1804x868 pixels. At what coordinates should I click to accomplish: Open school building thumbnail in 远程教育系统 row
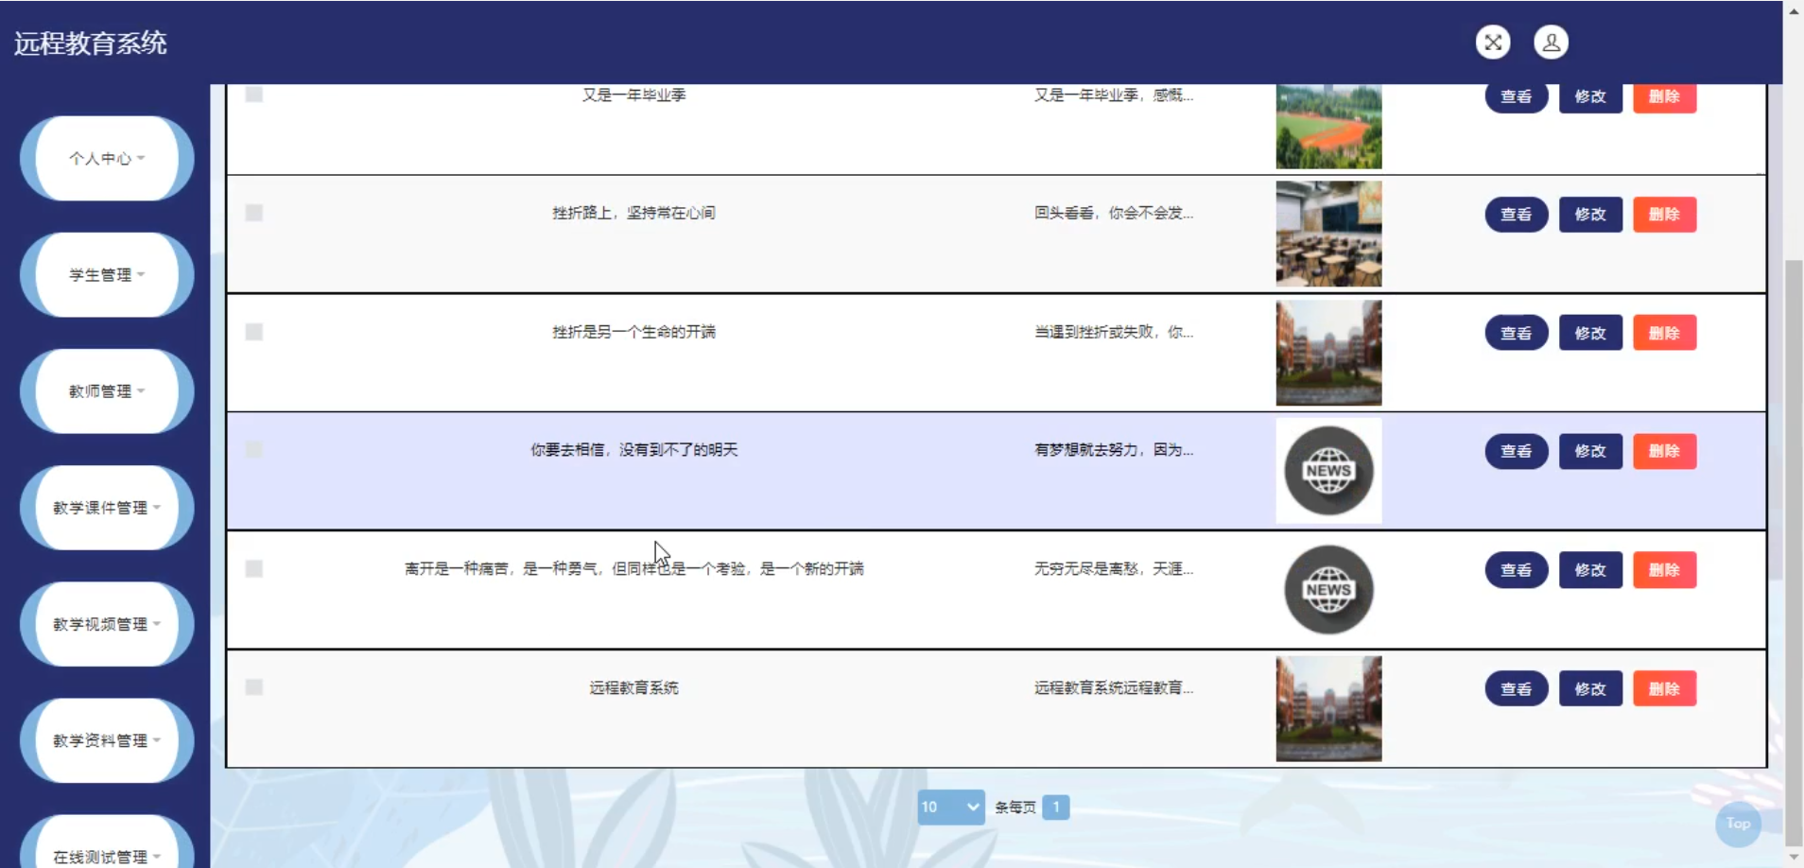(x=1328, y=709)
